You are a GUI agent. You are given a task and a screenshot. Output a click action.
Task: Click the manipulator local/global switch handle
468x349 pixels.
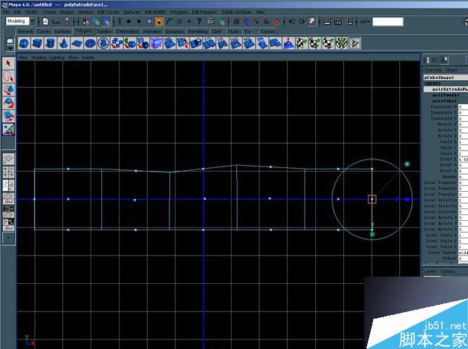(407, 164)
